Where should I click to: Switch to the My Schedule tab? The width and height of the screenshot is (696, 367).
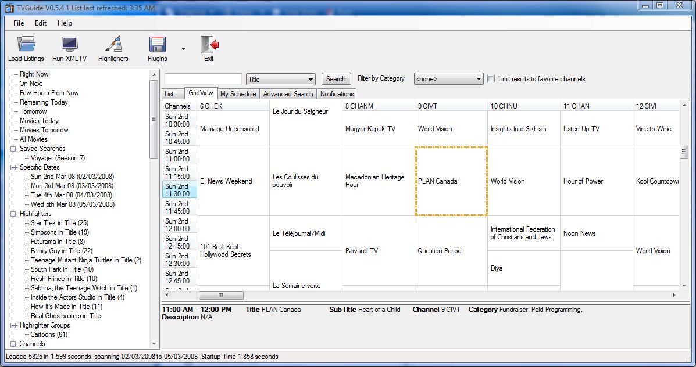click(238, 93)
